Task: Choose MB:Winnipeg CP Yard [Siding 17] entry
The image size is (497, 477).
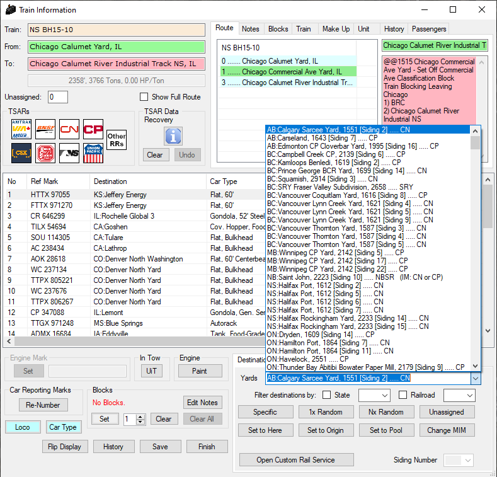Action: [x=368, y=261]
